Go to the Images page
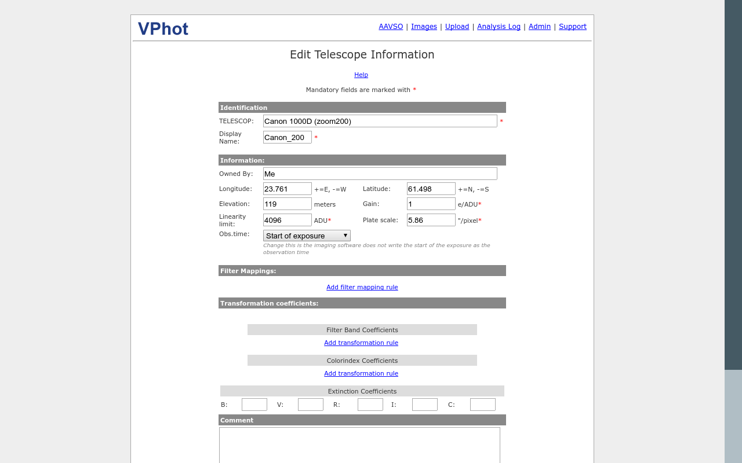The height and width of the screenshot is (463, 742). (x=424, y=27)
